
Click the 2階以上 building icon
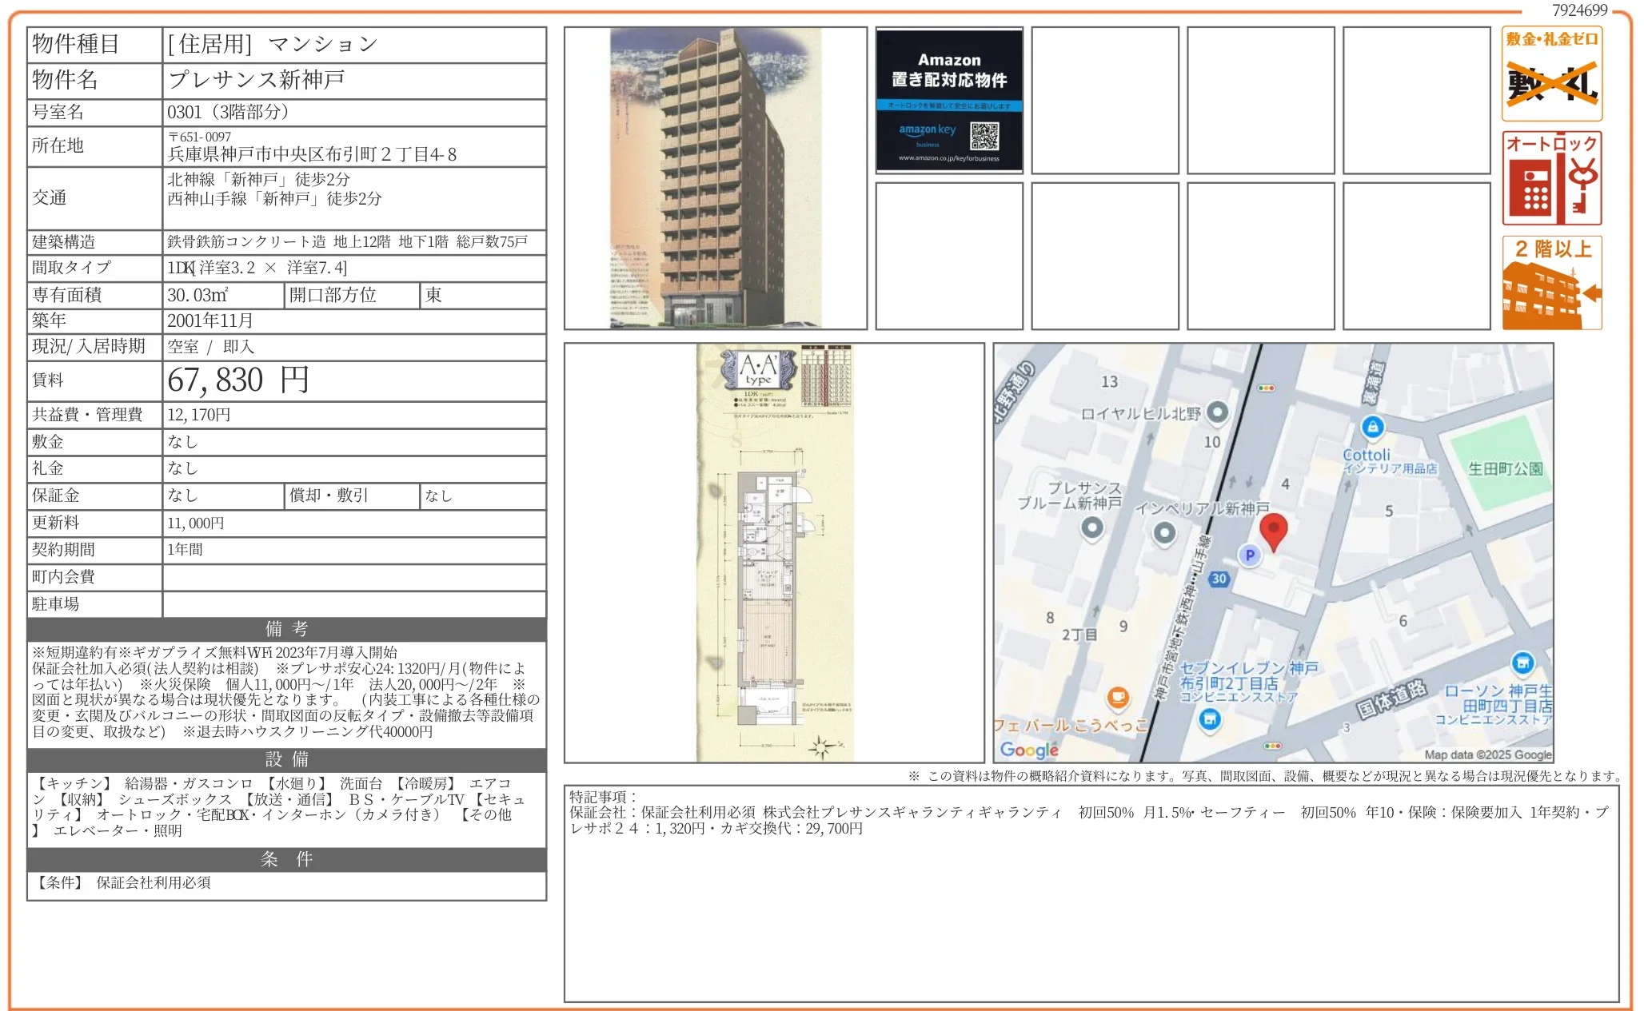click(1551, 282)
